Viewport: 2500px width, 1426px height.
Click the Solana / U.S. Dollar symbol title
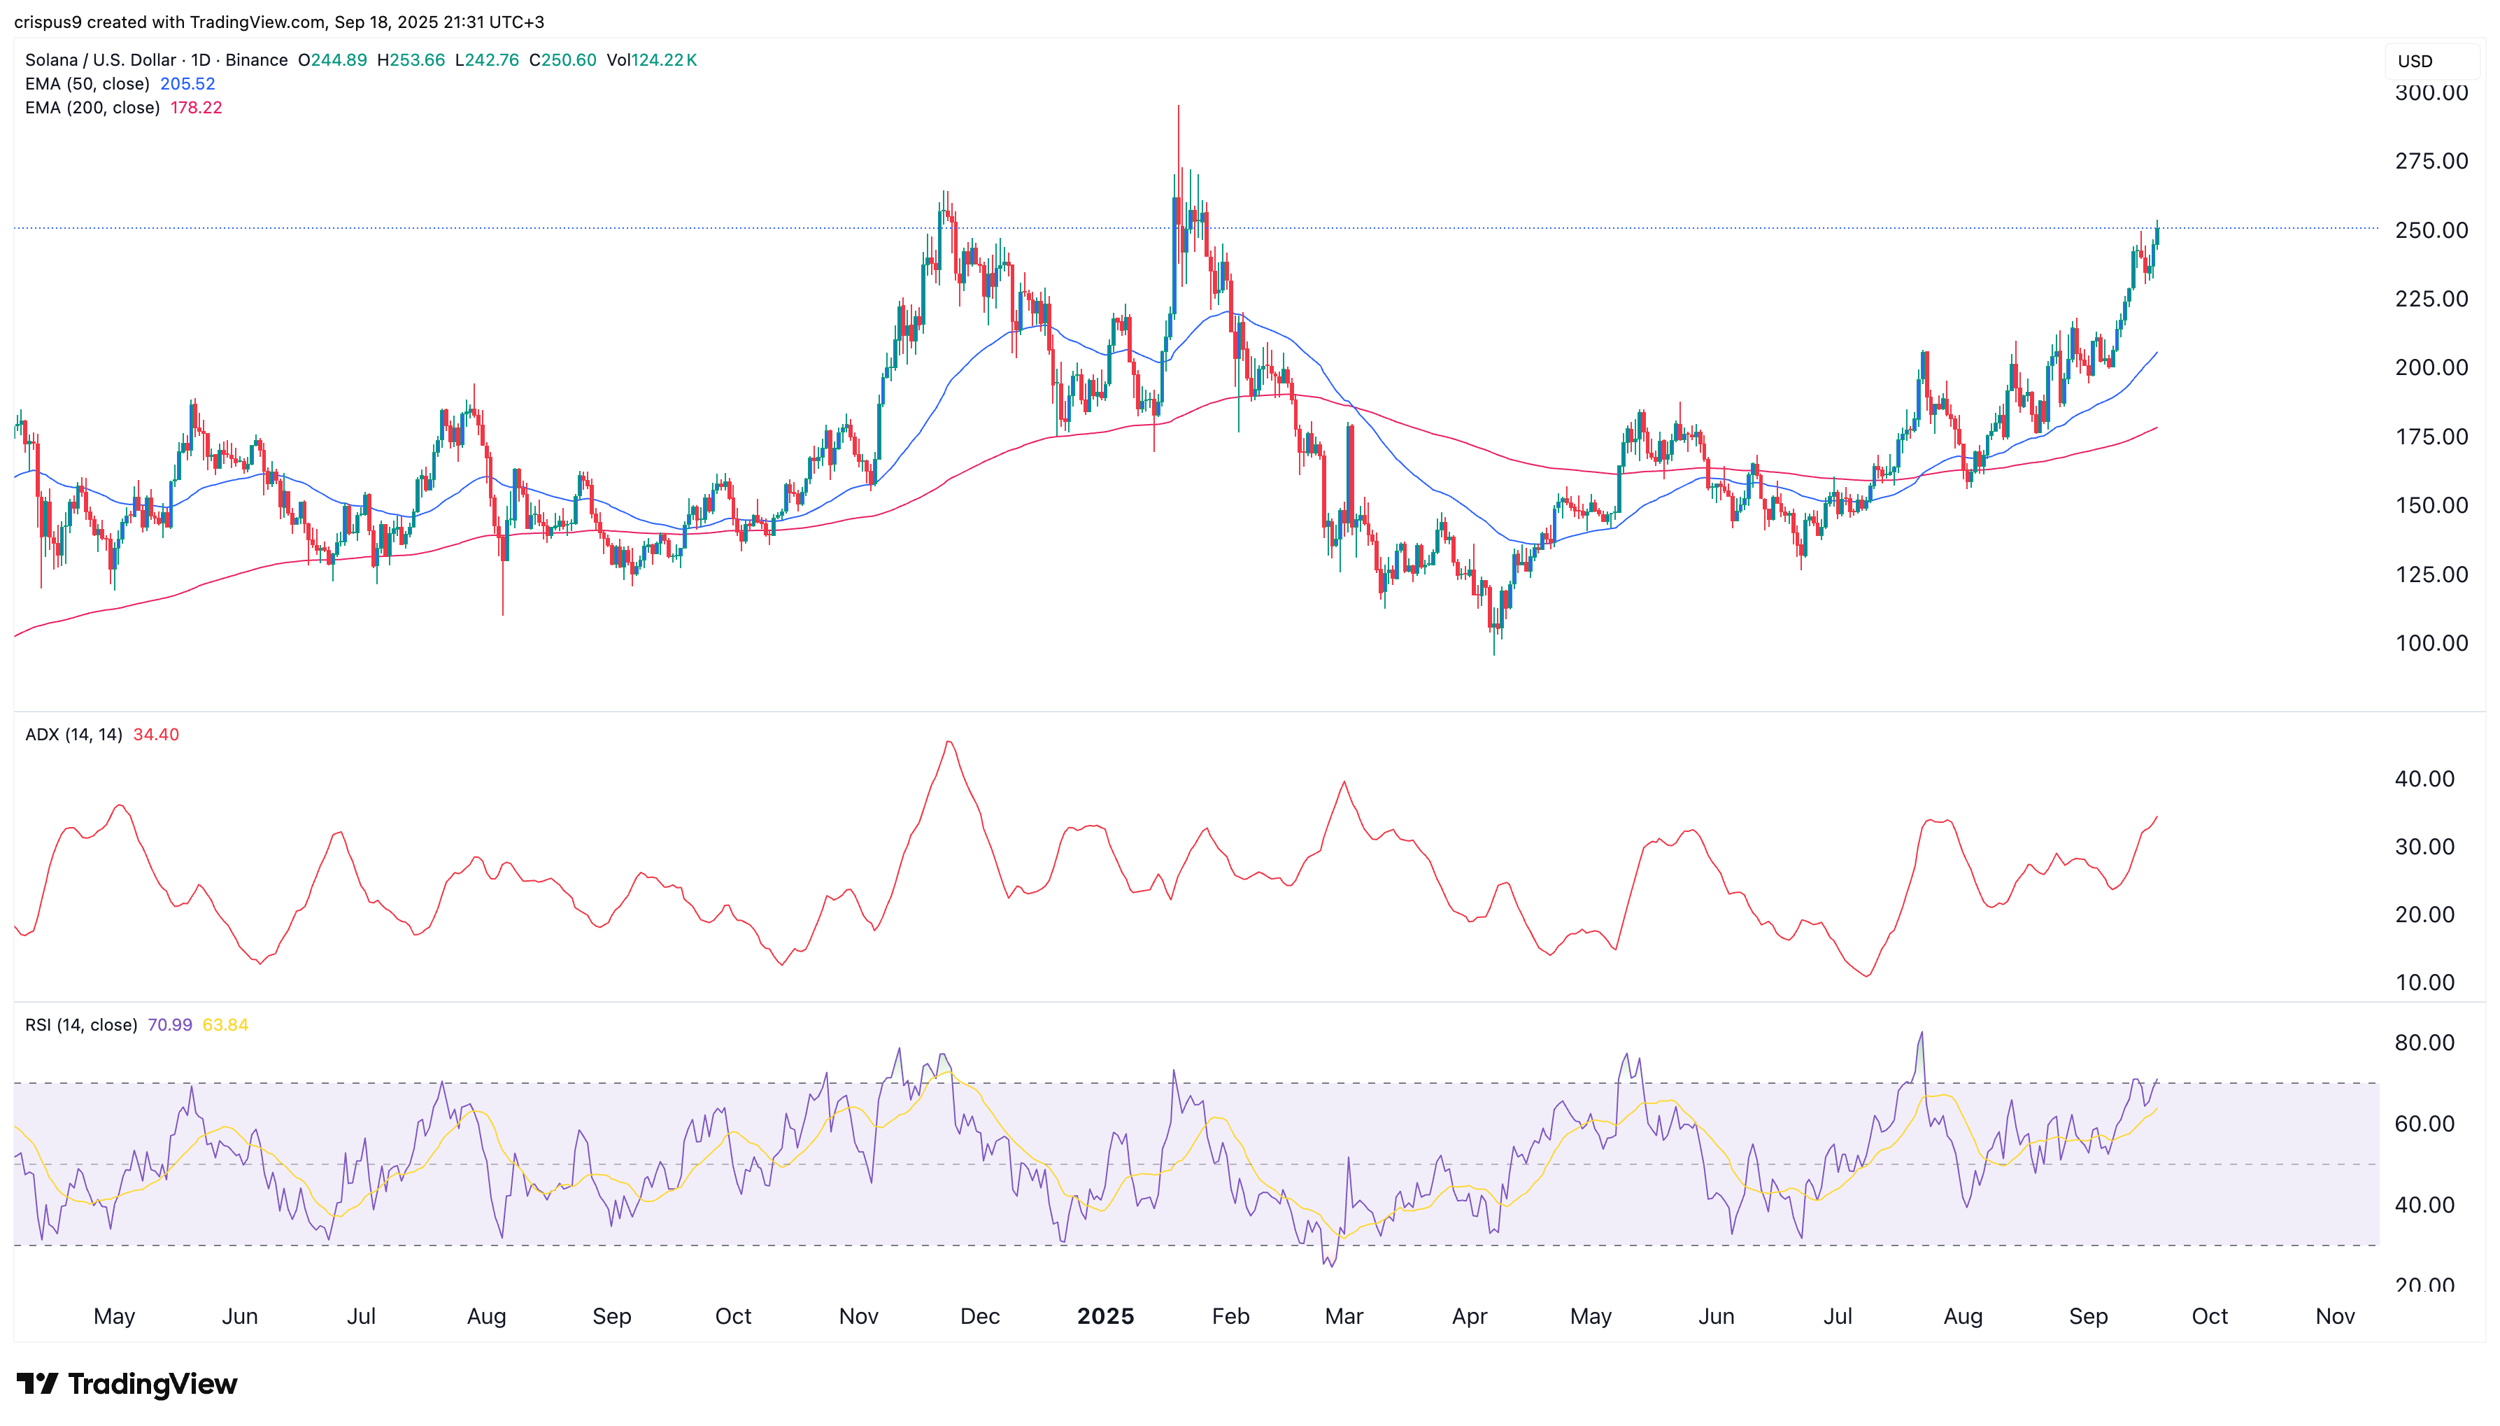(x=100, y=59)
